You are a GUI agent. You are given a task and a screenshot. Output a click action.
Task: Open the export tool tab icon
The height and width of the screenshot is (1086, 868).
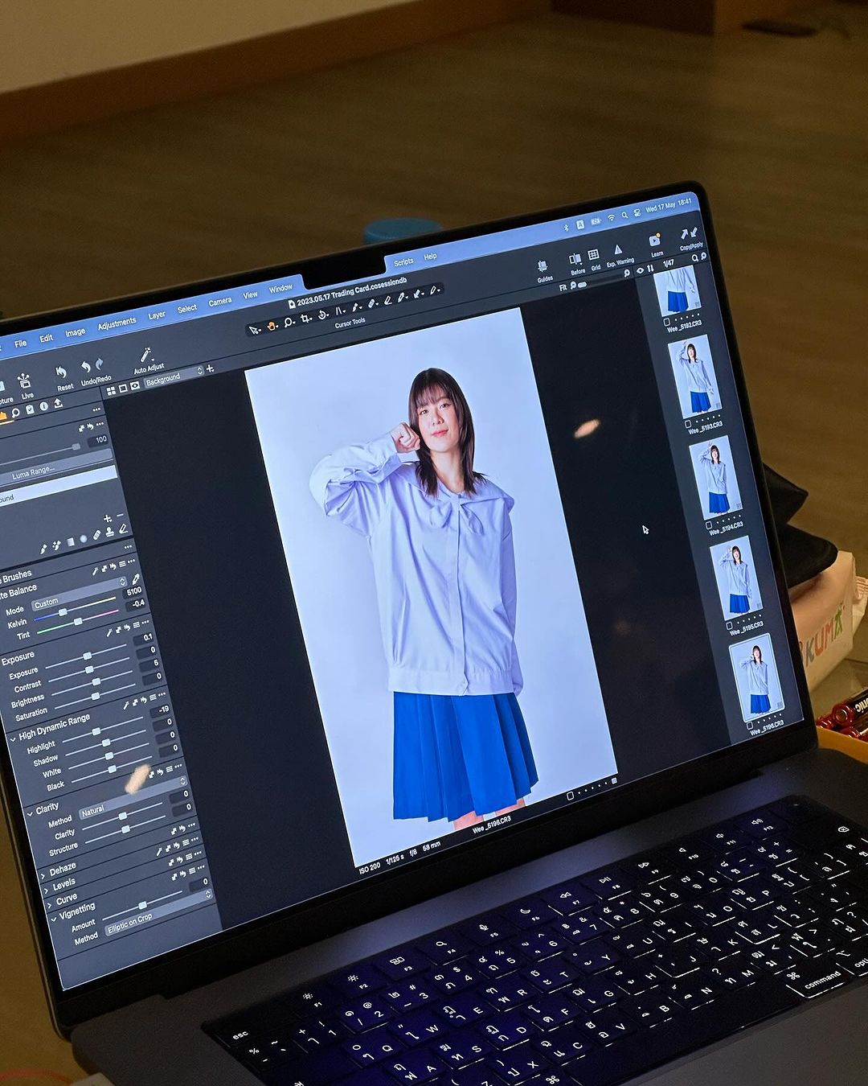pyautogui.click(x=58, y=403)
